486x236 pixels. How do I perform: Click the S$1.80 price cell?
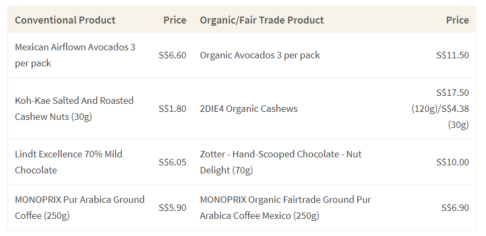point(172,109)
